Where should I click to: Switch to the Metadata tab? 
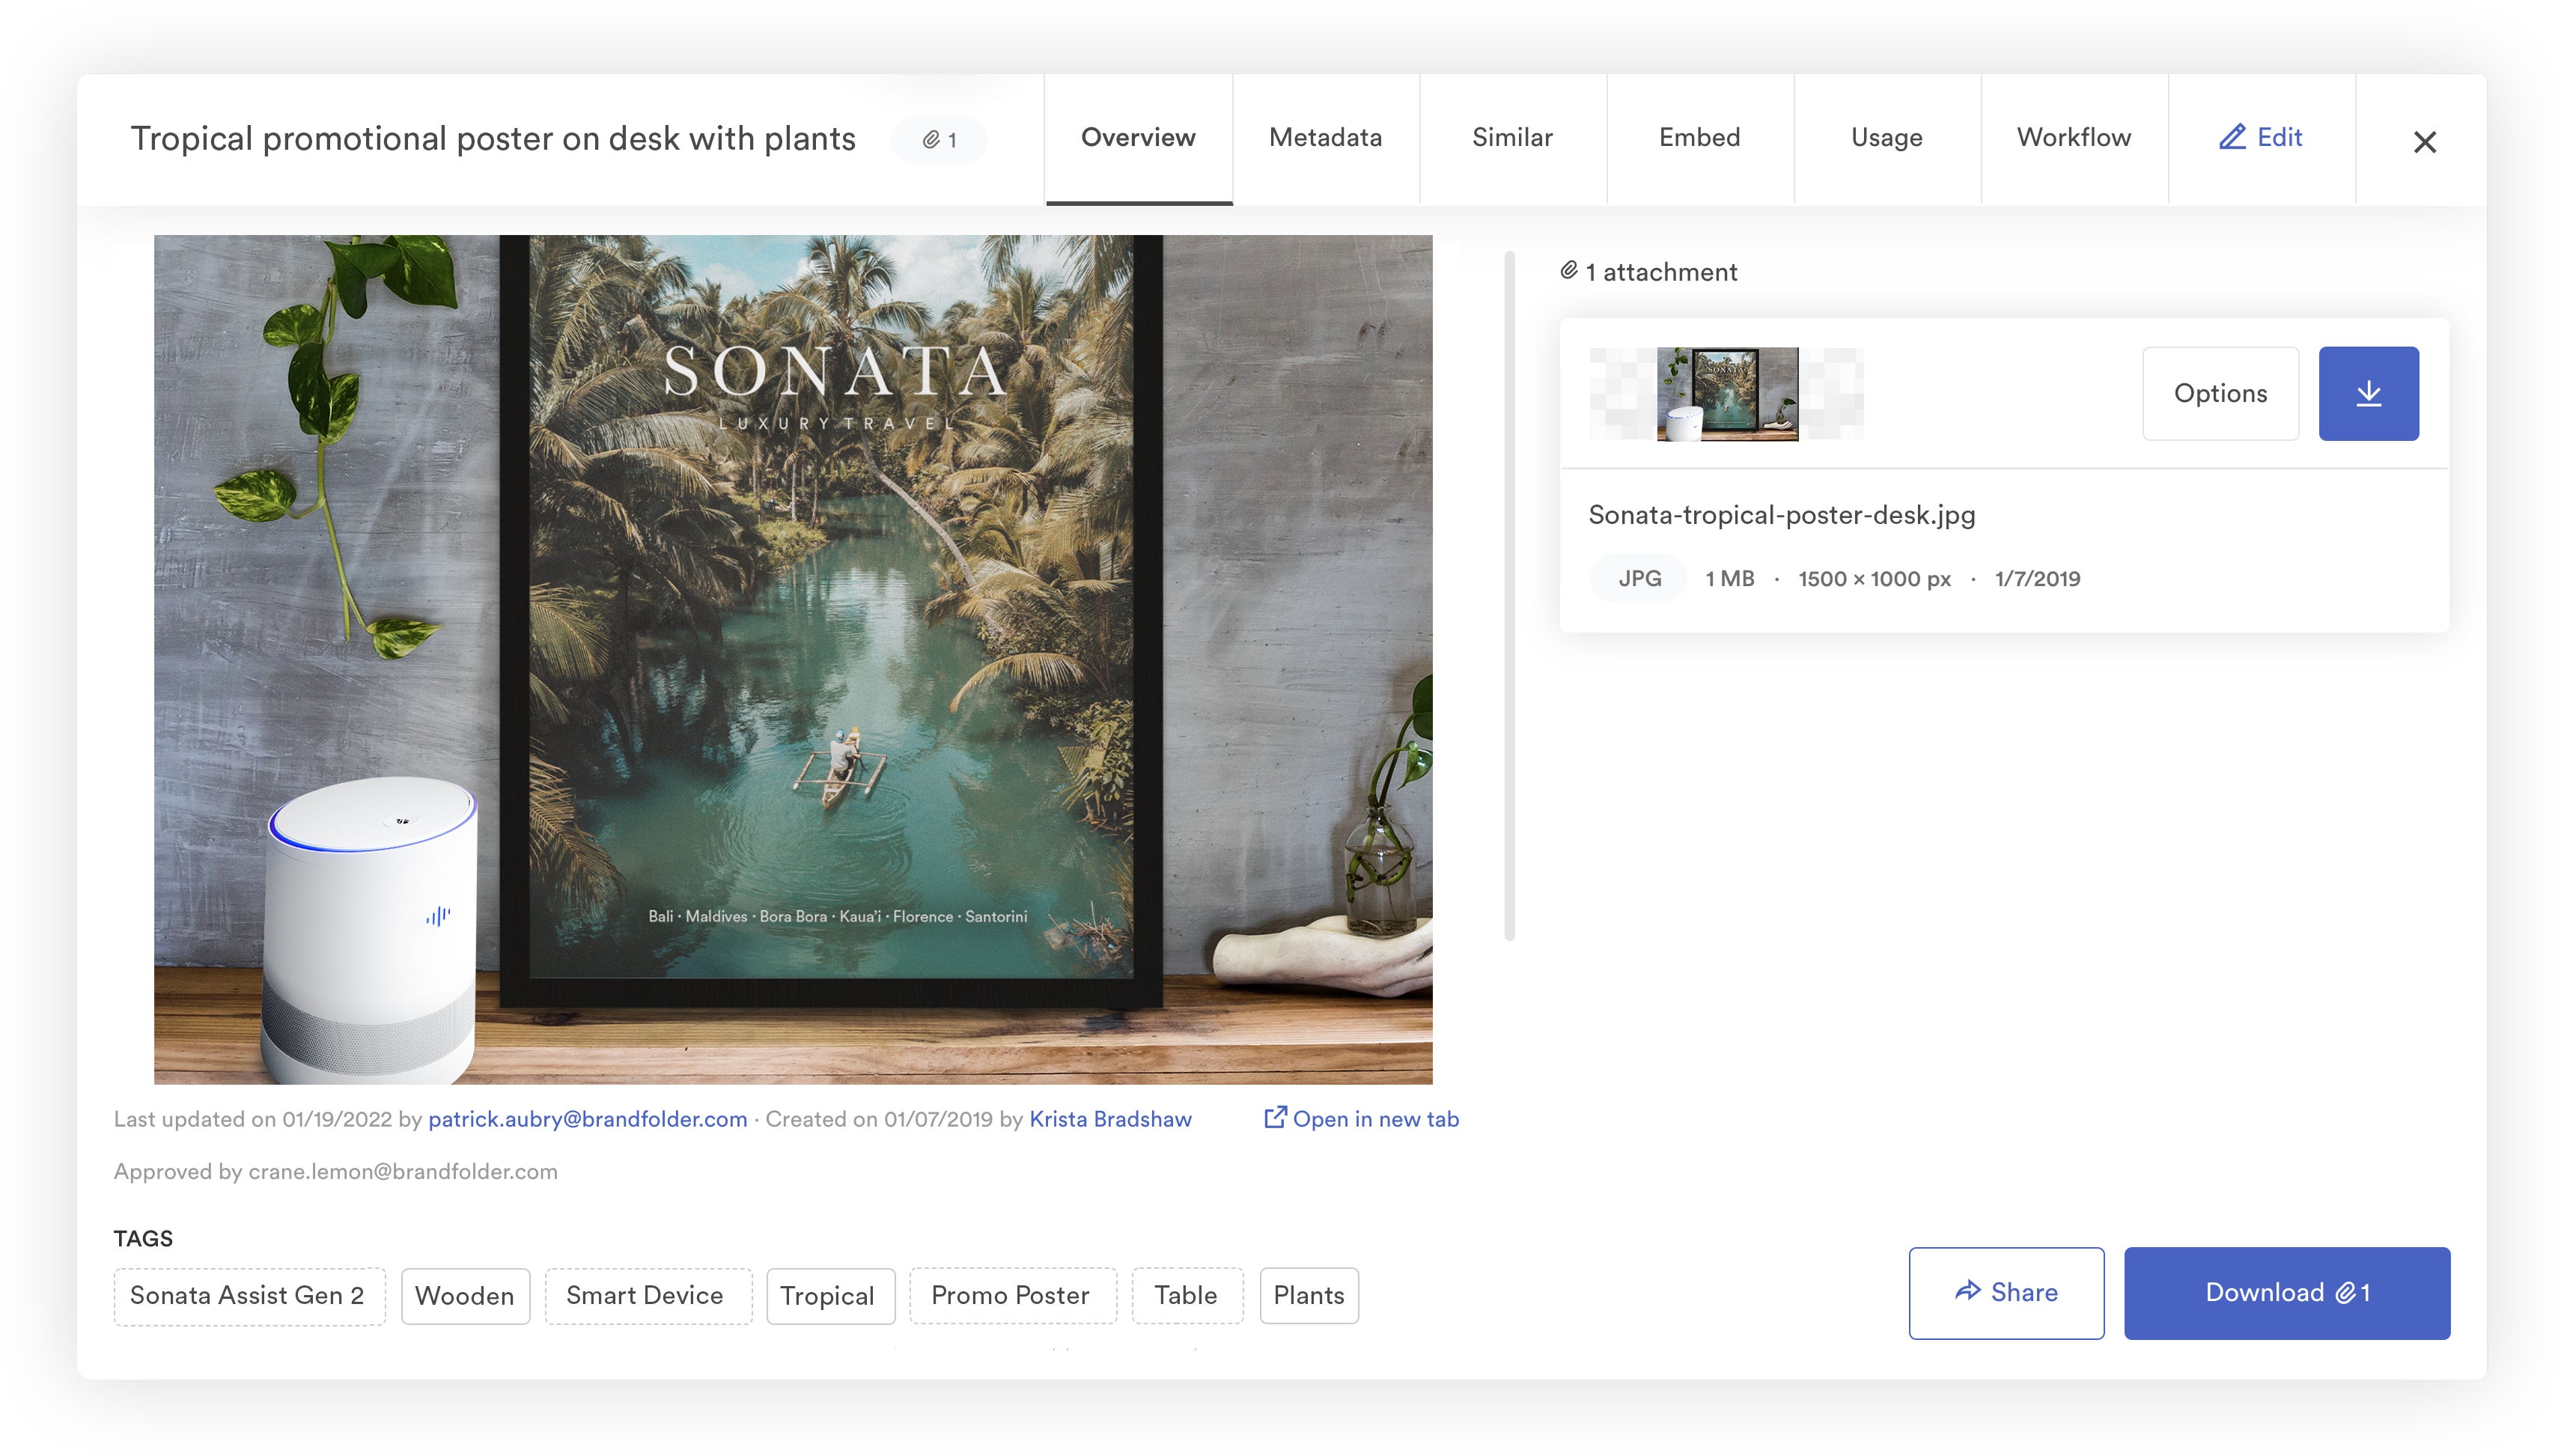[x=1325, y=138]
